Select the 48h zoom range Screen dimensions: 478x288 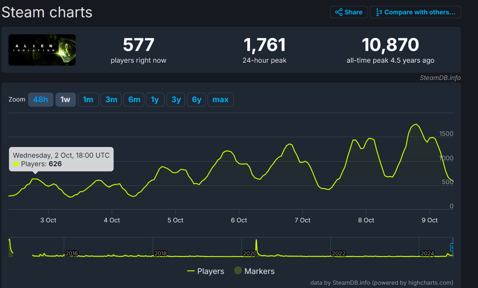pyautogui.click(x=41, y=100)
